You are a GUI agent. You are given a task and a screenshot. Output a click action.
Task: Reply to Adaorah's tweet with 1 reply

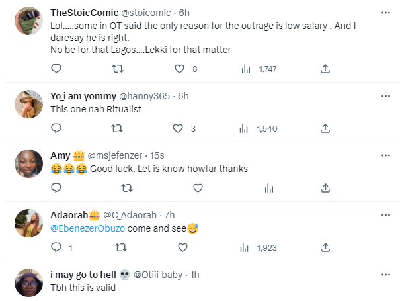point(56,247)
